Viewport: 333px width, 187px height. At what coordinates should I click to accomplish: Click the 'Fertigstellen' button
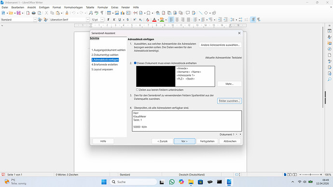click(207, 141)
